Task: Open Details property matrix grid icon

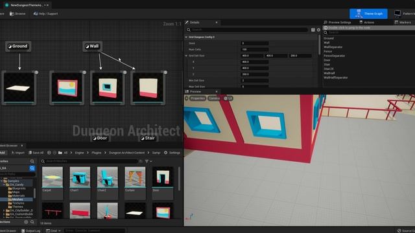Action: tap(313, 30)
